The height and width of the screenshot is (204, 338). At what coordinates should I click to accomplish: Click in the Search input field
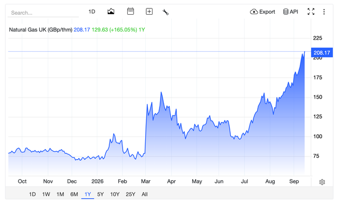click(43, 13)
